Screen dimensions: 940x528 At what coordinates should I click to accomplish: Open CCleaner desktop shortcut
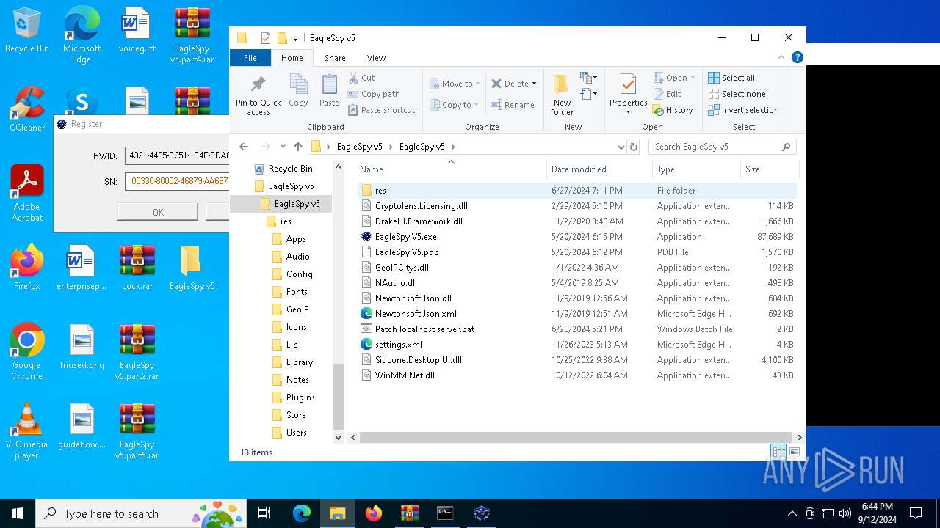[27, 109]
